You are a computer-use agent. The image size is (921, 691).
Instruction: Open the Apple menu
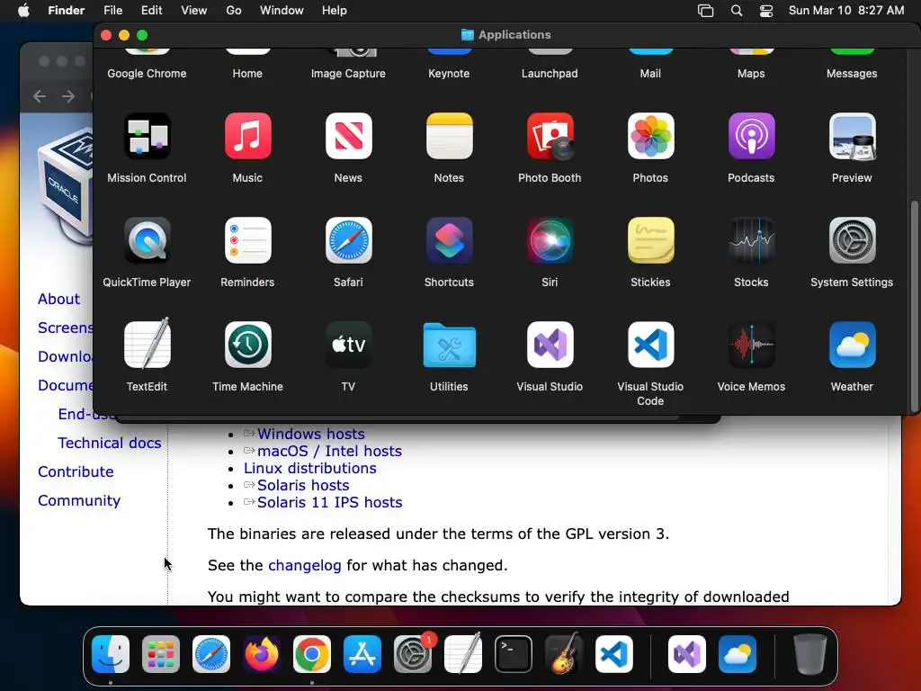pos(23,11)
